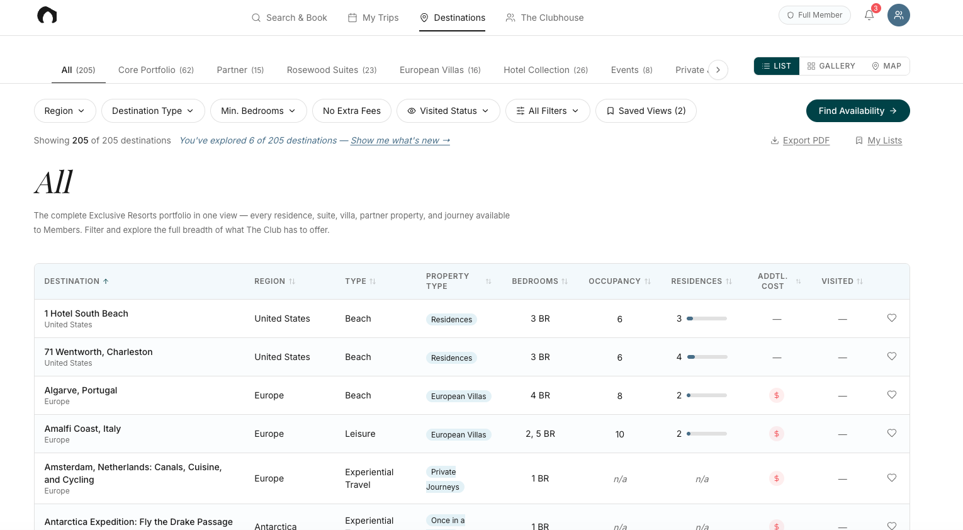Switch to List view

[x=777, y=66]
